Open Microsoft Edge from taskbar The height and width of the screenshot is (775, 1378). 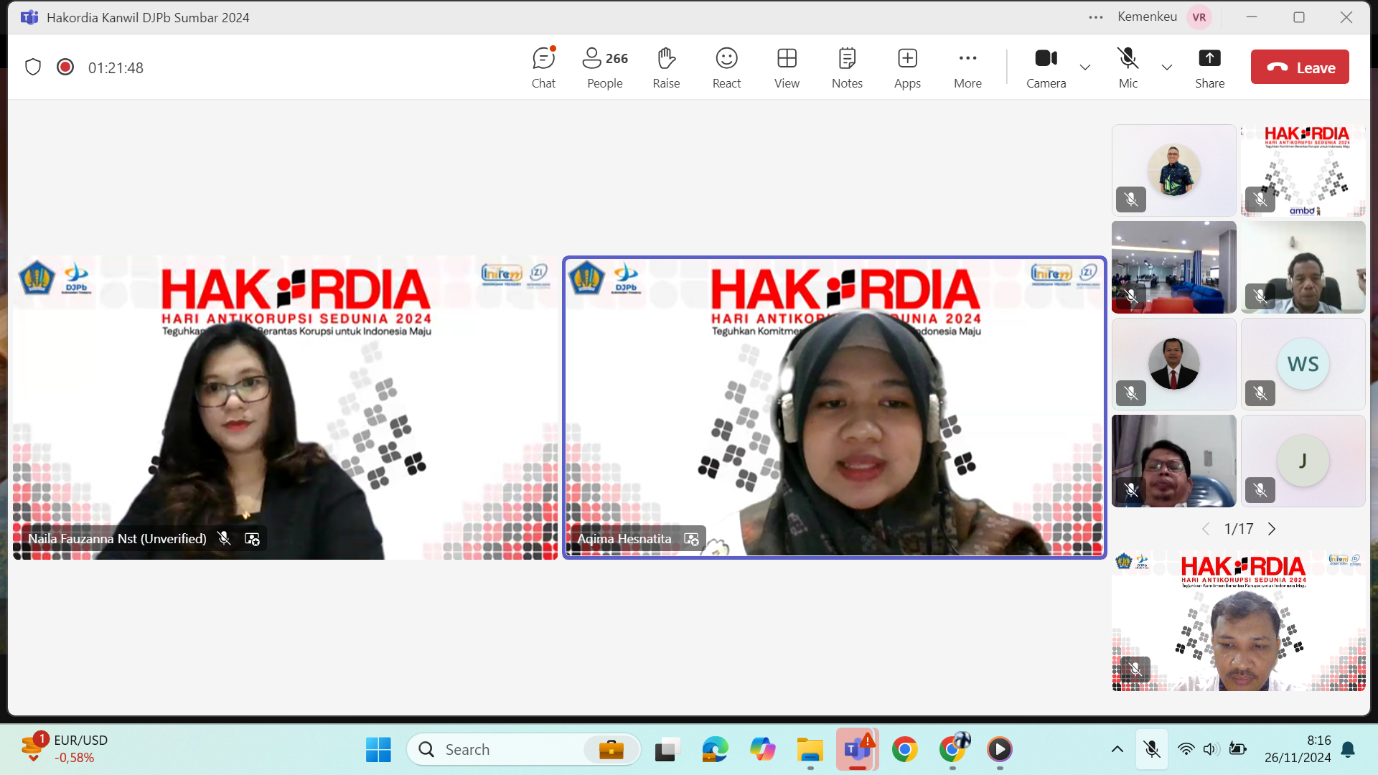click(x=715, y=749)
